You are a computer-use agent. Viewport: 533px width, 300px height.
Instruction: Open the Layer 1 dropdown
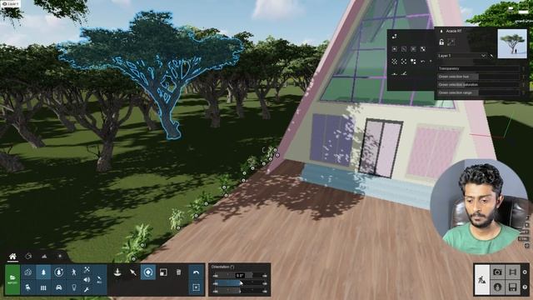pyautogui.click(x=462, y=56)
